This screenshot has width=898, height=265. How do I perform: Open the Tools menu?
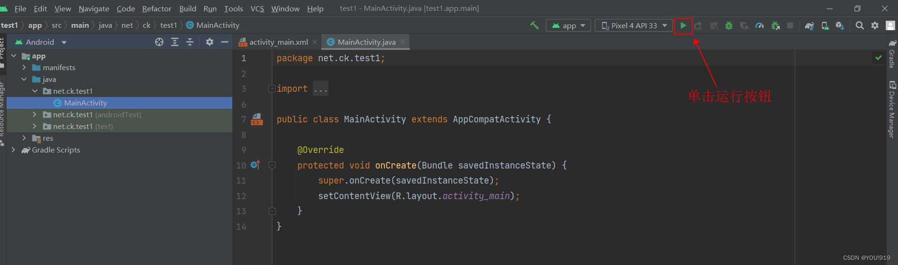coord(234,8)
